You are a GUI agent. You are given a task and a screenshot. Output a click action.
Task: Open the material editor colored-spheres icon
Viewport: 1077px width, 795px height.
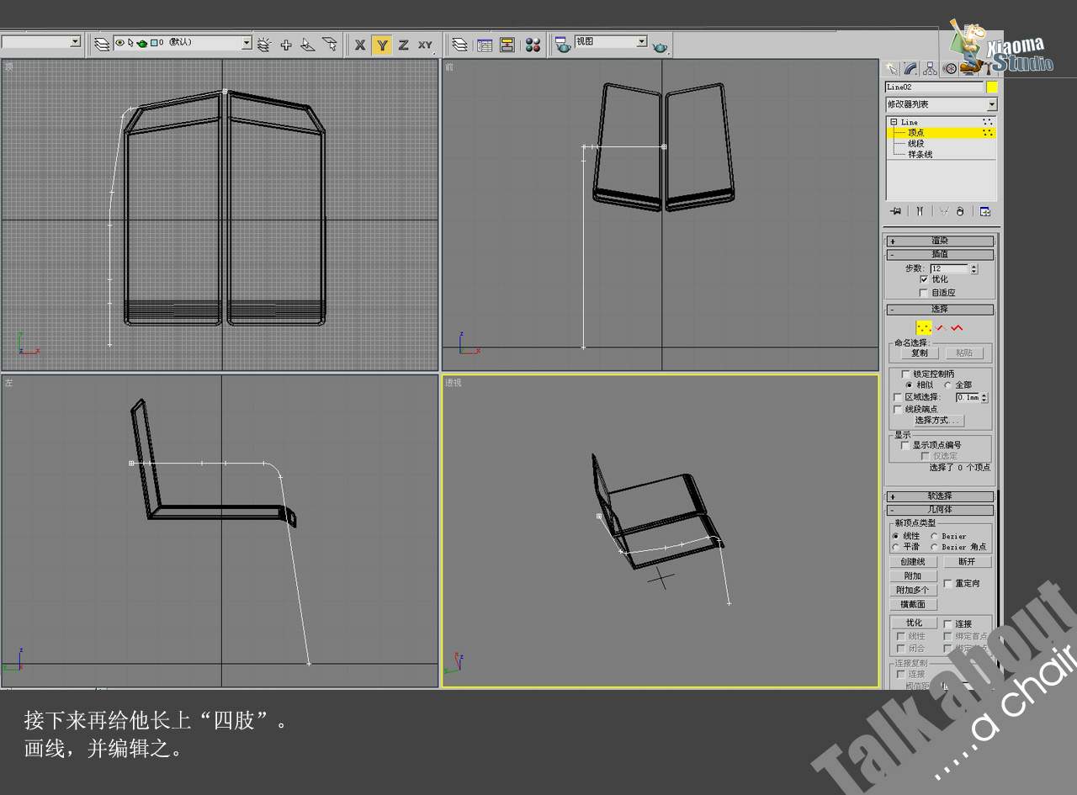(x=533, y=45)
